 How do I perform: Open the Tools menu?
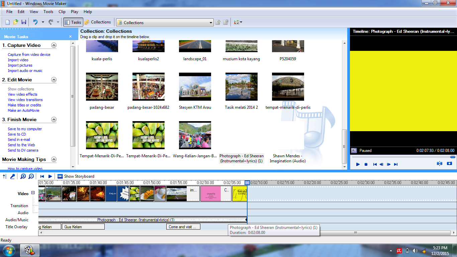tap(48, 12)
